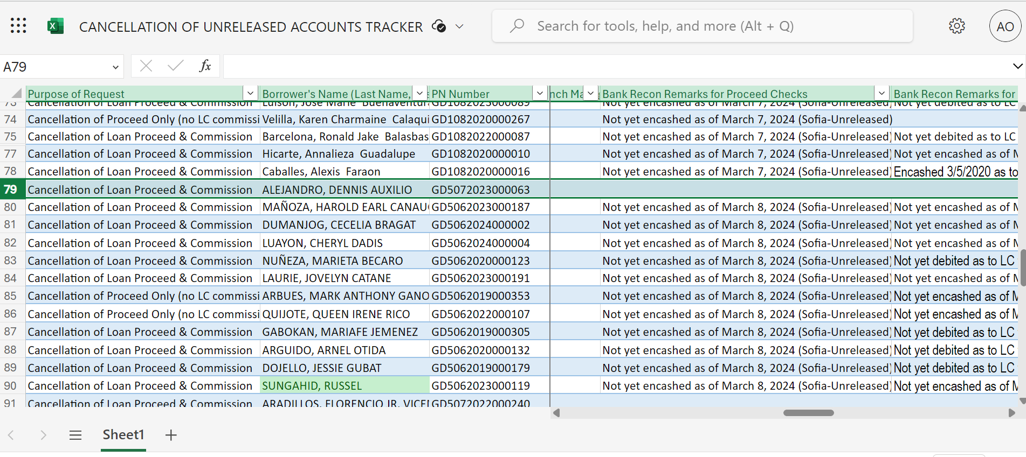Select cell LAURIE, JOVELYN CATANE
The image size is (1026, 457).
pos(345,278)
